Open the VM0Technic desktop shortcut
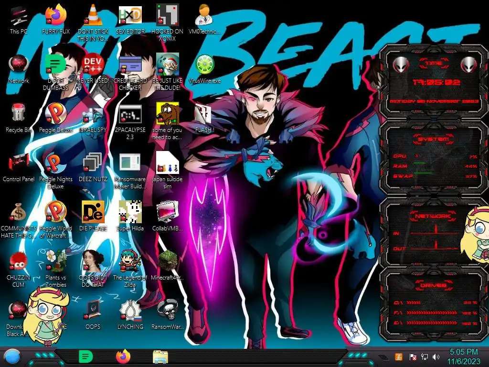Viewport: 489px width, 367px height. pos(204,20)
